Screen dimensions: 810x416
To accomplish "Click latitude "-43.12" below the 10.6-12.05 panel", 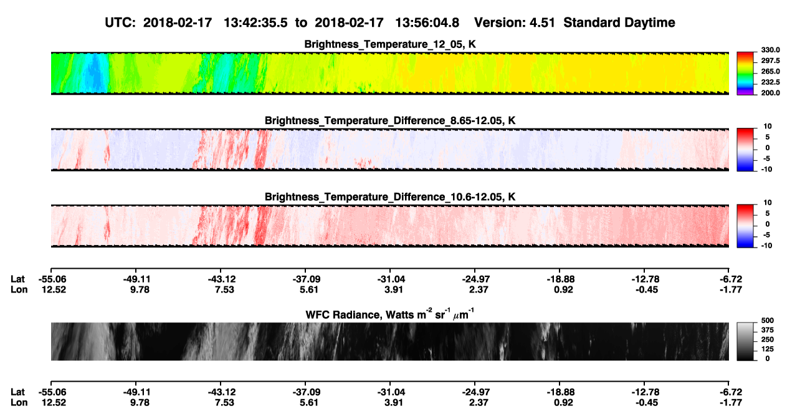I will (x=222, y=279).
